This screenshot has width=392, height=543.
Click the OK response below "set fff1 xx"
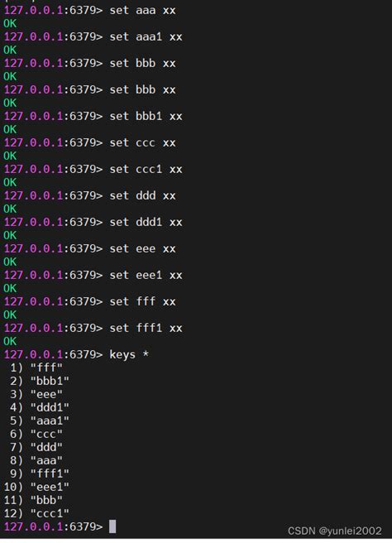tap(10, 342)
